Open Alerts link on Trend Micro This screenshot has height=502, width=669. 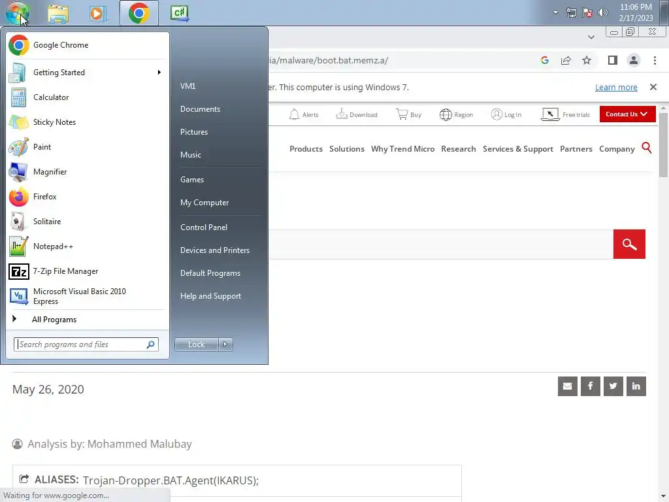(x=303, y=114)
